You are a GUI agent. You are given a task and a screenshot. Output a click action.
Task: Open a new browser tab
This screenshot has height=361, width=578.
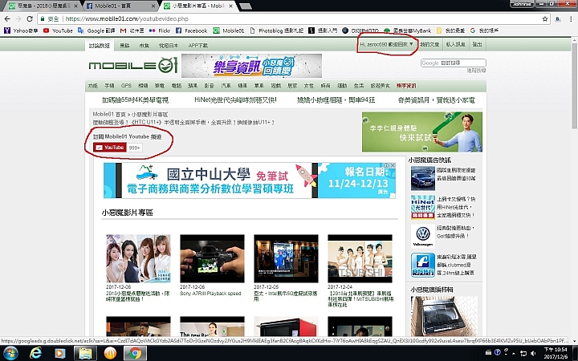click(245, 6)
